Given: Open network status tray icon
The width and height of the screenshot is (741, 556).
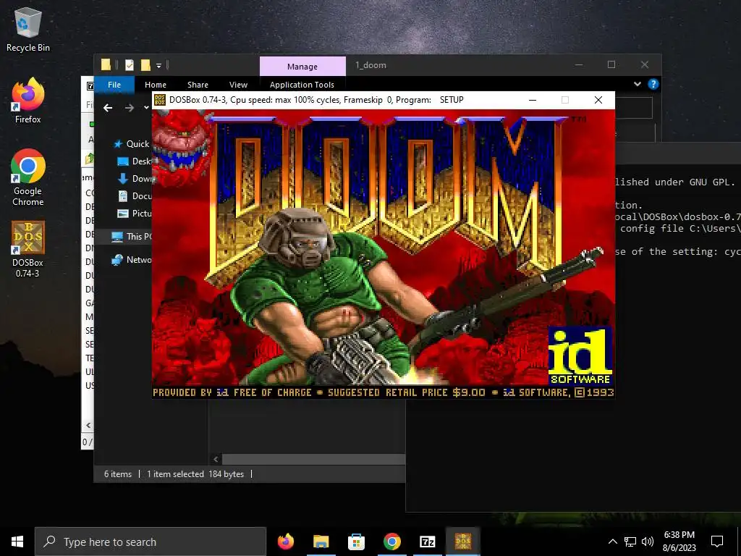Looking at the screenshot, I should tap(630, 542).
